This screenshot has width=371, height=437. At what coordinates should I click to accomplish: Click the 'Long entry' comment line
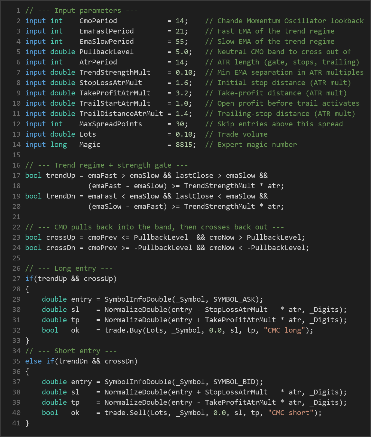coord(69,268)
